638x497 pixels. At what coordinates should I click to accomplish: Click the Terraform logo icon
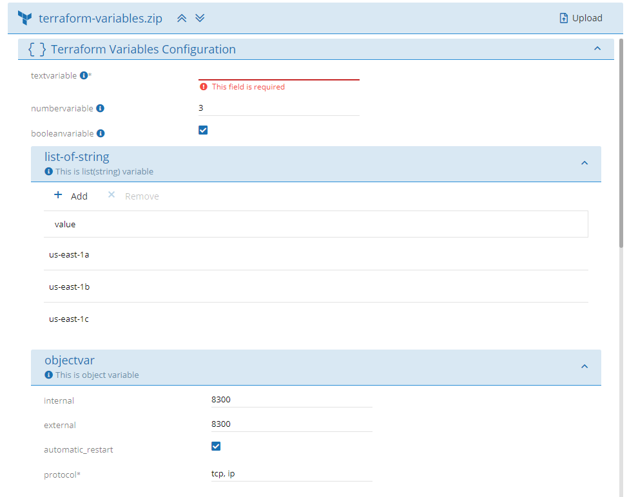pos(25,18)
